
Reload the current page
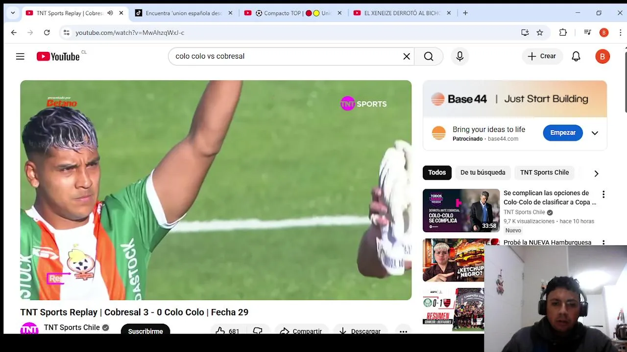[47, 33]
